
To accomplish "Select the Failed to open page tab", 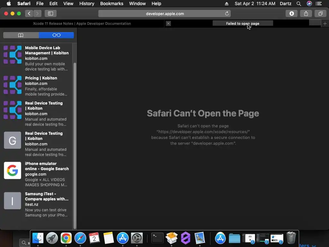I will pyautogui.click(x=243, y=23).
